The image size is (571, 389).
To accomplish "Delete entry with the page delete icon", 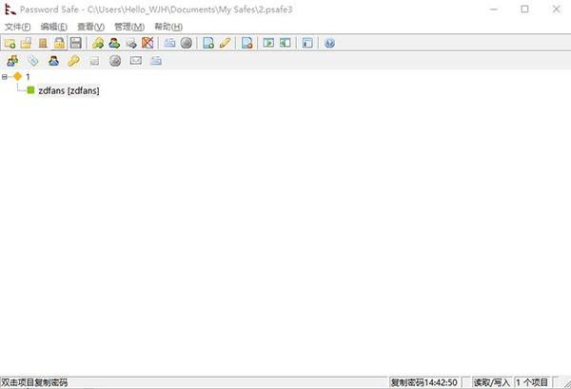I will point(246,44).
